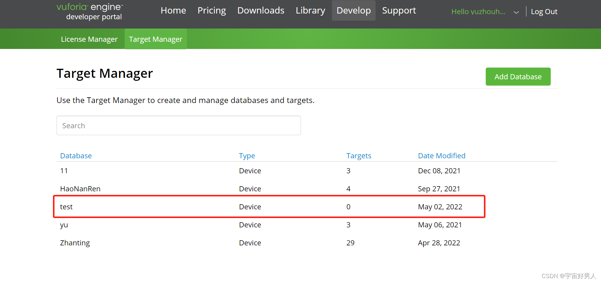Expand the user account dropdown chevron

516,12
